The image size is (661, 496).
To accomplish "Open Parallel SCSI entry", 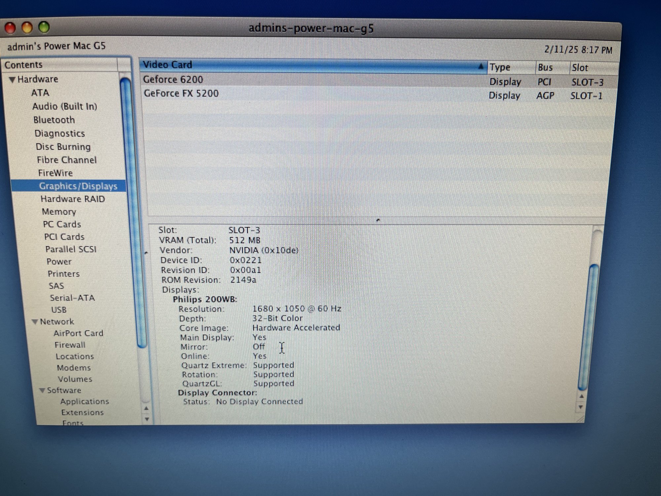I will tap(71, 249).
